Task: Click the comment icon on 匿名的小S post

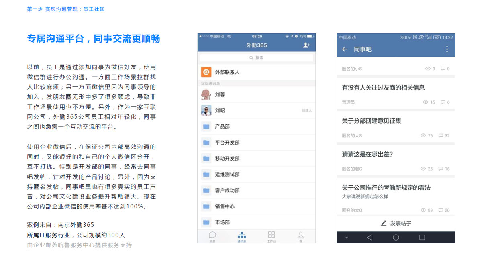Action: coord(443,69)
